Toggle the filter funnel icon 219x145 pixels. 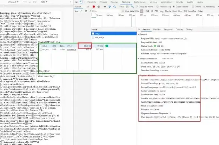tap(110, 7)
